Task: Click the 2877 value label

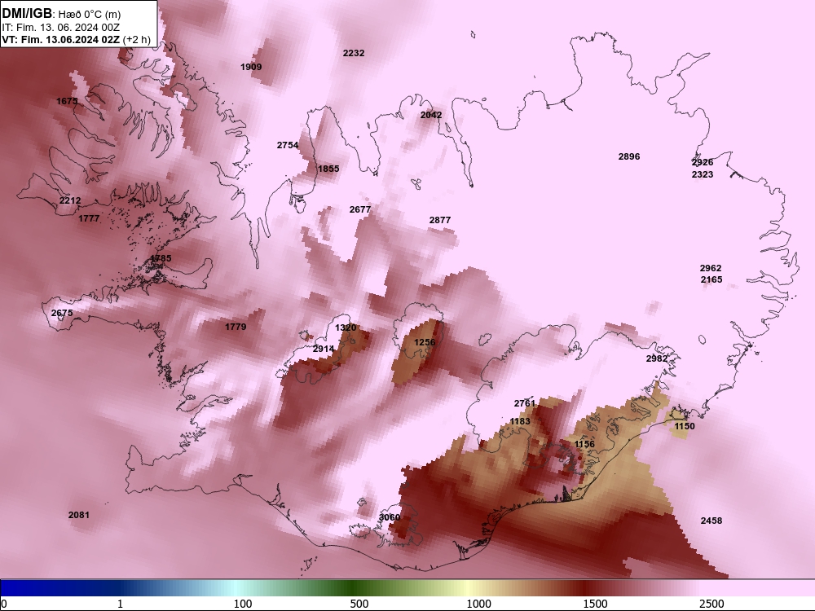Action: 440,220
